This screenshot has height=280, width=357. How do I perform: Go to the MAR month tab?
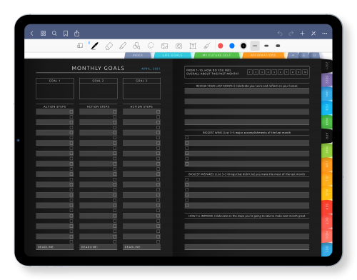point(327,121)
